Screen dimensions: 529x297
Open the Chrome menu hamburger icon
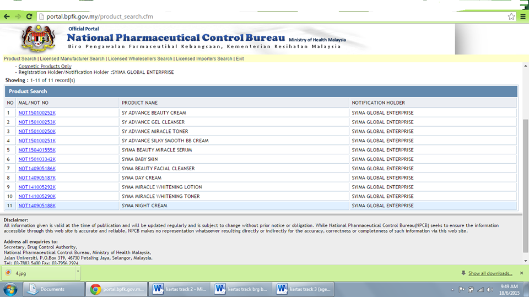(523, 16)
